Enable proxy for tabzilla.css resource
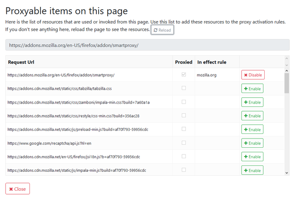 252,88
